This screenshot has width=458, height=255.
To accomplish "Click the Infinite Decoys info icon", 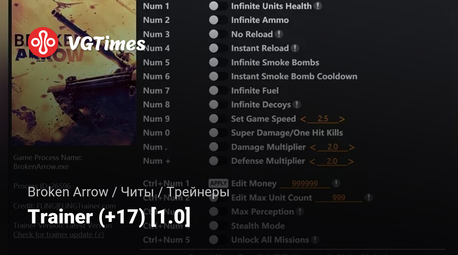I will (x=297, y=104).
